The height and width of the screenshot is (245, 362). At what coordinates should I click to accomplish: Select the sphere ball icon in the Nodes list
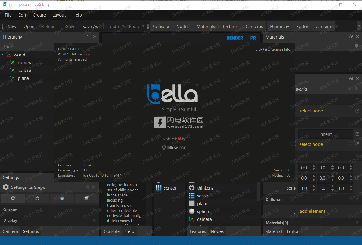coord(192,211)
